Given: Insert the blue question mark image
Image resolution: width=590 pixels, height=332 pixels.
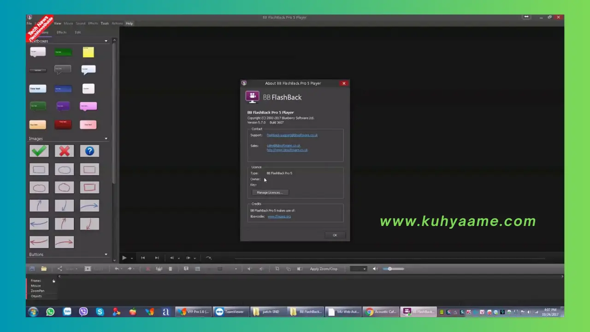Looking at the screenshot, I should click(89, 151).
